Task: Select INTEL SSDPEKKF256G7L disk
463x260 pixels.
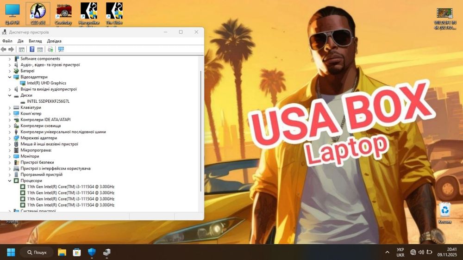Action: (x=48, y=101)
